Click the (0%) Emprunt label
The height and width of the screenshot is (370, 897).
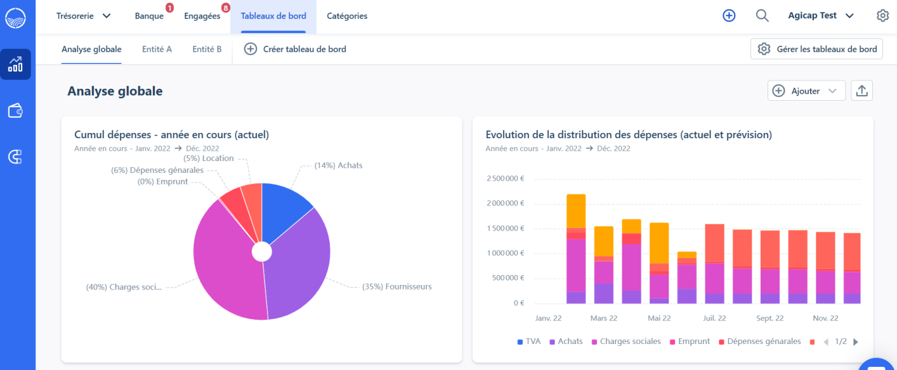[163, 182]
